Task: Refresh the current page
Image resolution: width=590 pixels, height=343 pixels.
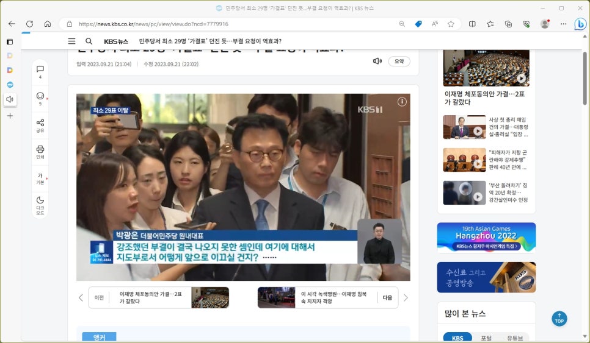Action: tap(29, 24)
